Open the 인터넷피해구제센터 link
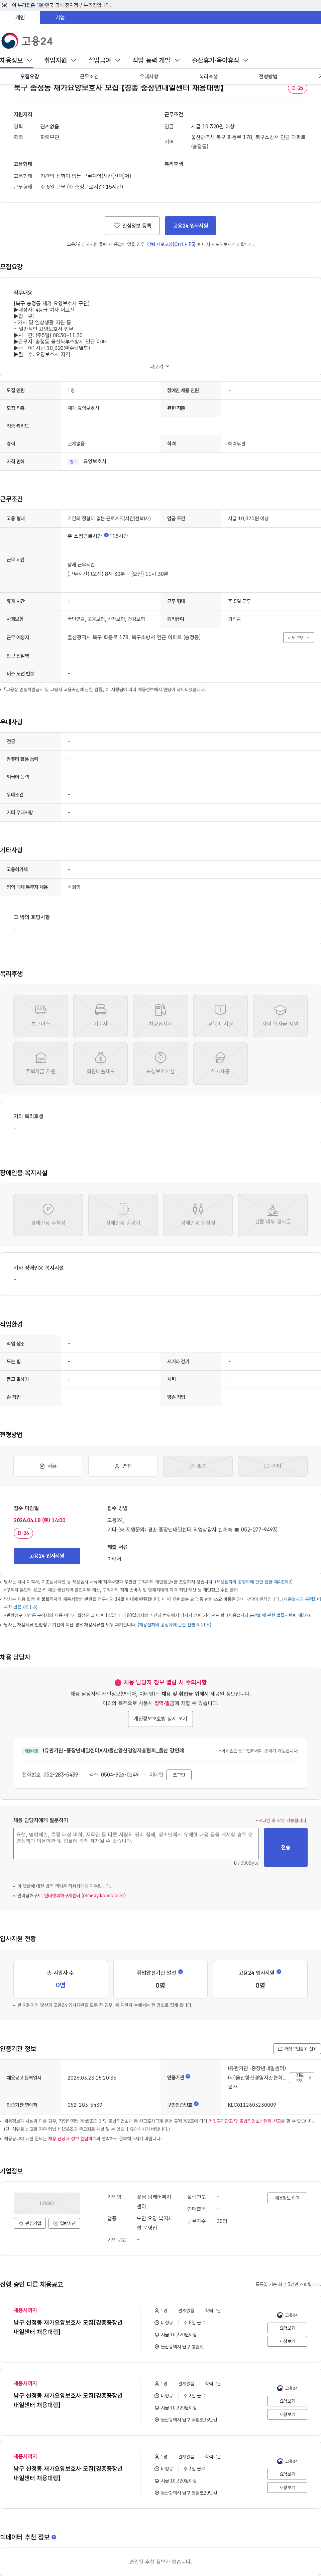This screenshot has height=2576, width=321. click(85, 1895)
